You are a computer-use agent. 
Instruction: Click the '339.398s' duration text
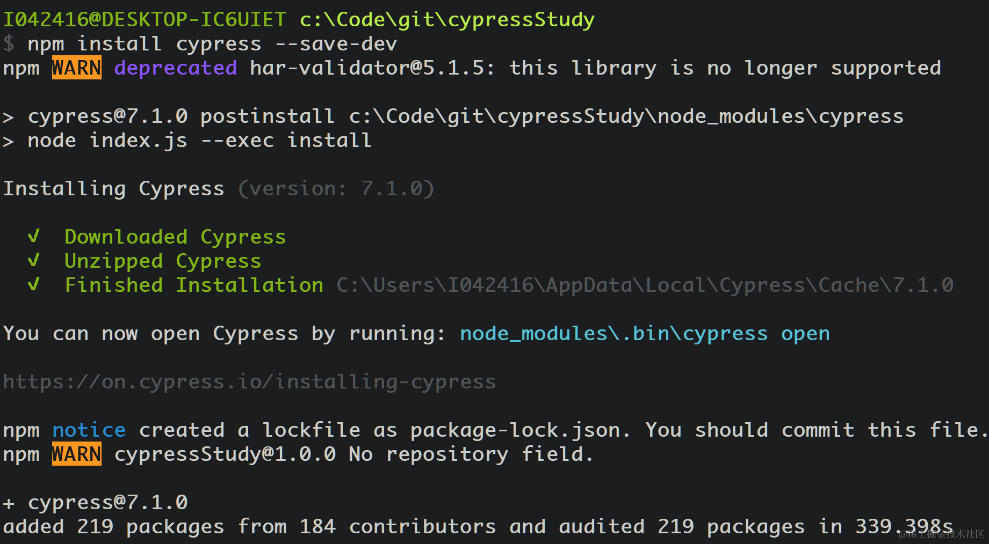click(x=904, y=527)
